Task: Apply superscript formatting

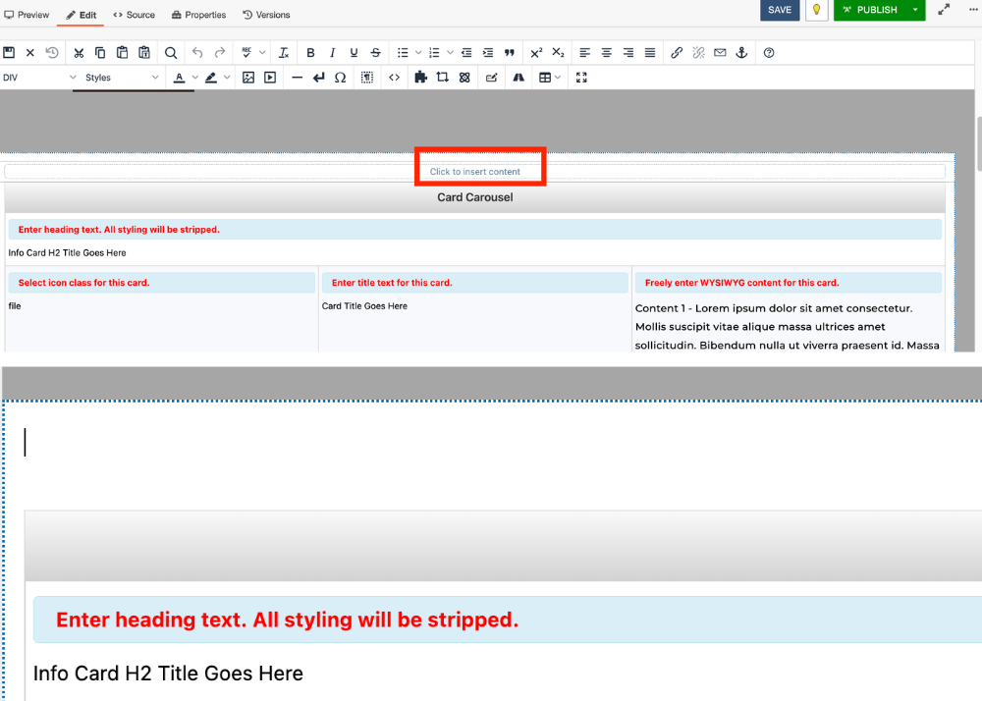Action: pos(537,52)
